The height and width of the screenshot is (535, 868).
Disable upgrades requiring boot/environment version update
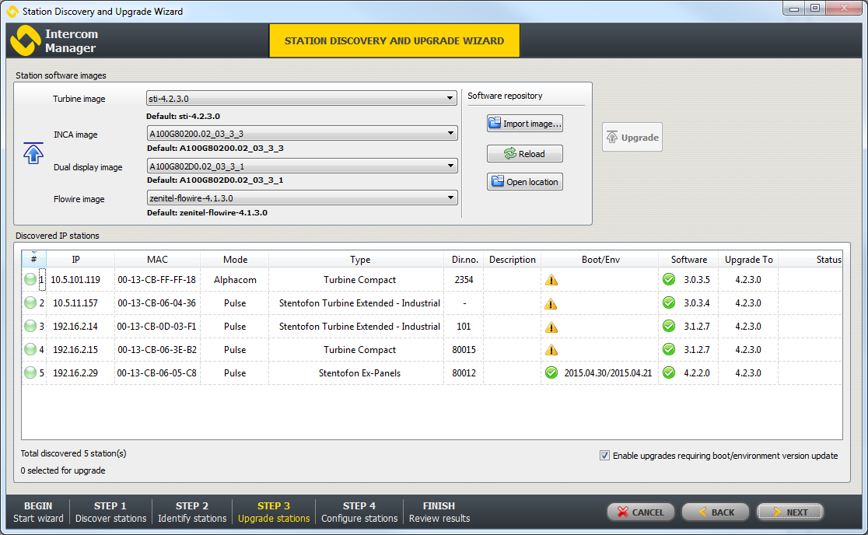pos(604,456)
